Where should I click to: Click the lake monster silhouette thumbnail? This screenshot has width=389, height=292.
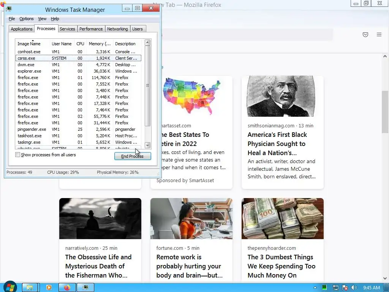click(100, 219)
